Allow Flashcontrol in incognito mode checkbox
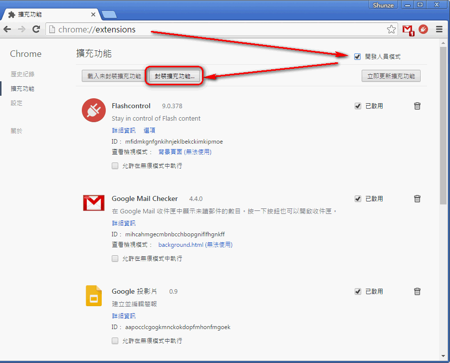Viewport: 450px width, 363px height. point(115,166)
